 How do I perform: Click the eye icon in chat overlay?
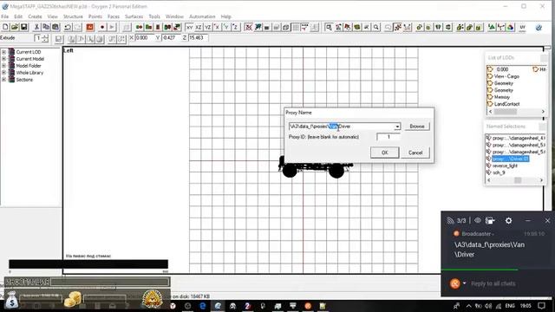pyautogui.click(x=478, y=221)
